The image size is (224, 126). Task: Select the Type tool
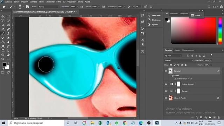click(3, 50)
